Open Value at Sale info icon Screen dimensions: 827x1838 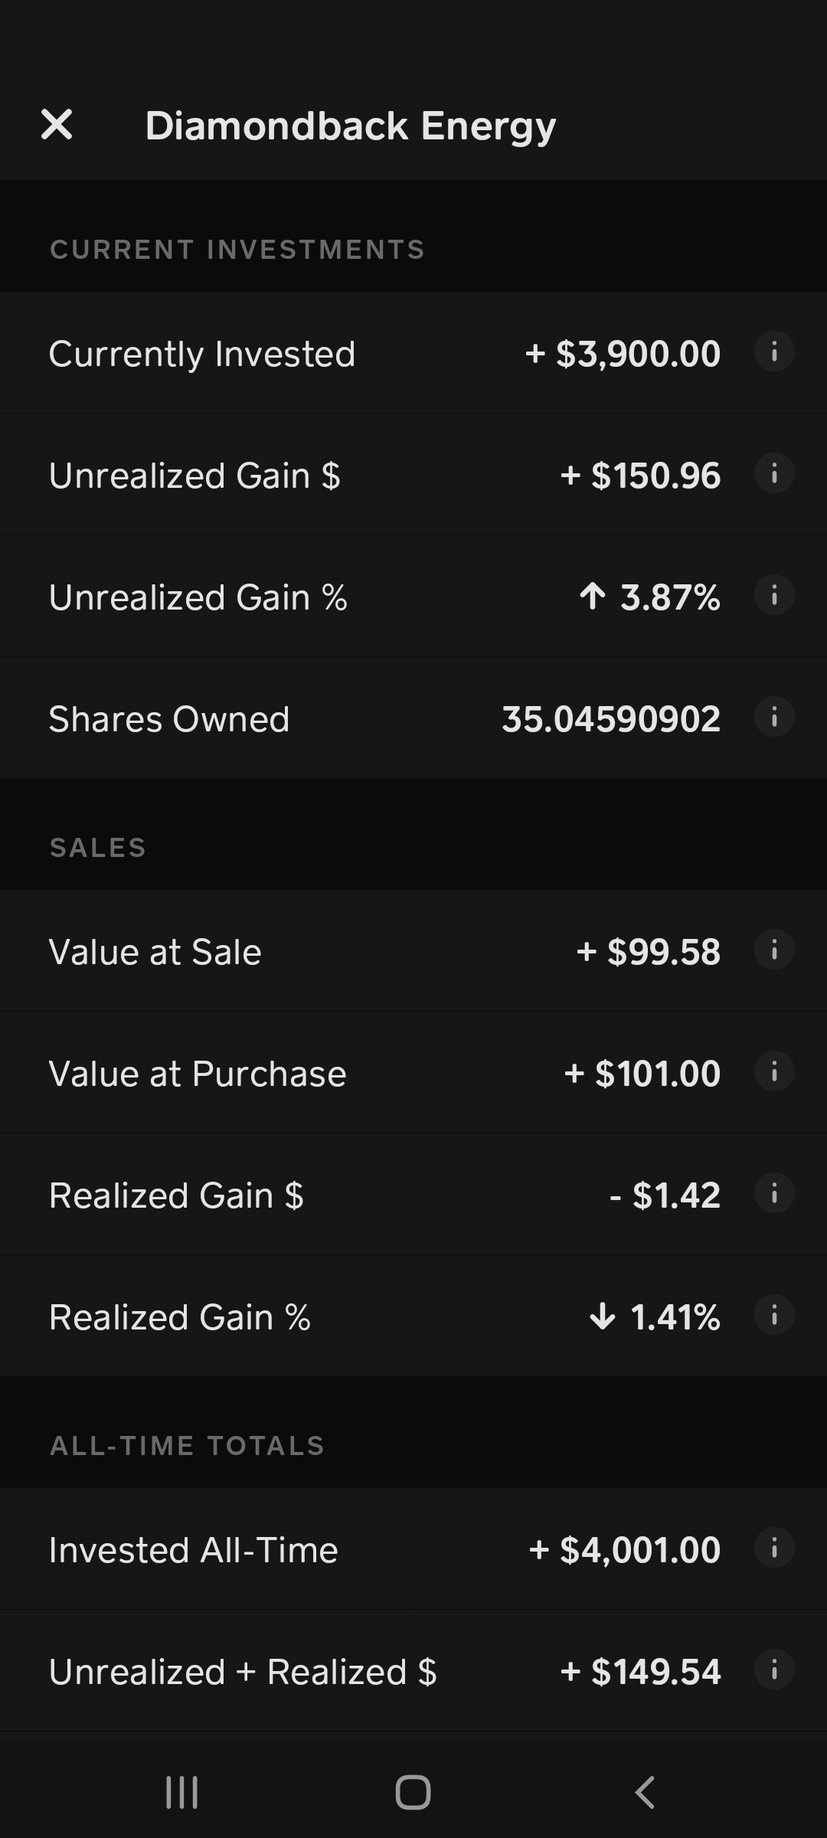pos(774,950)
